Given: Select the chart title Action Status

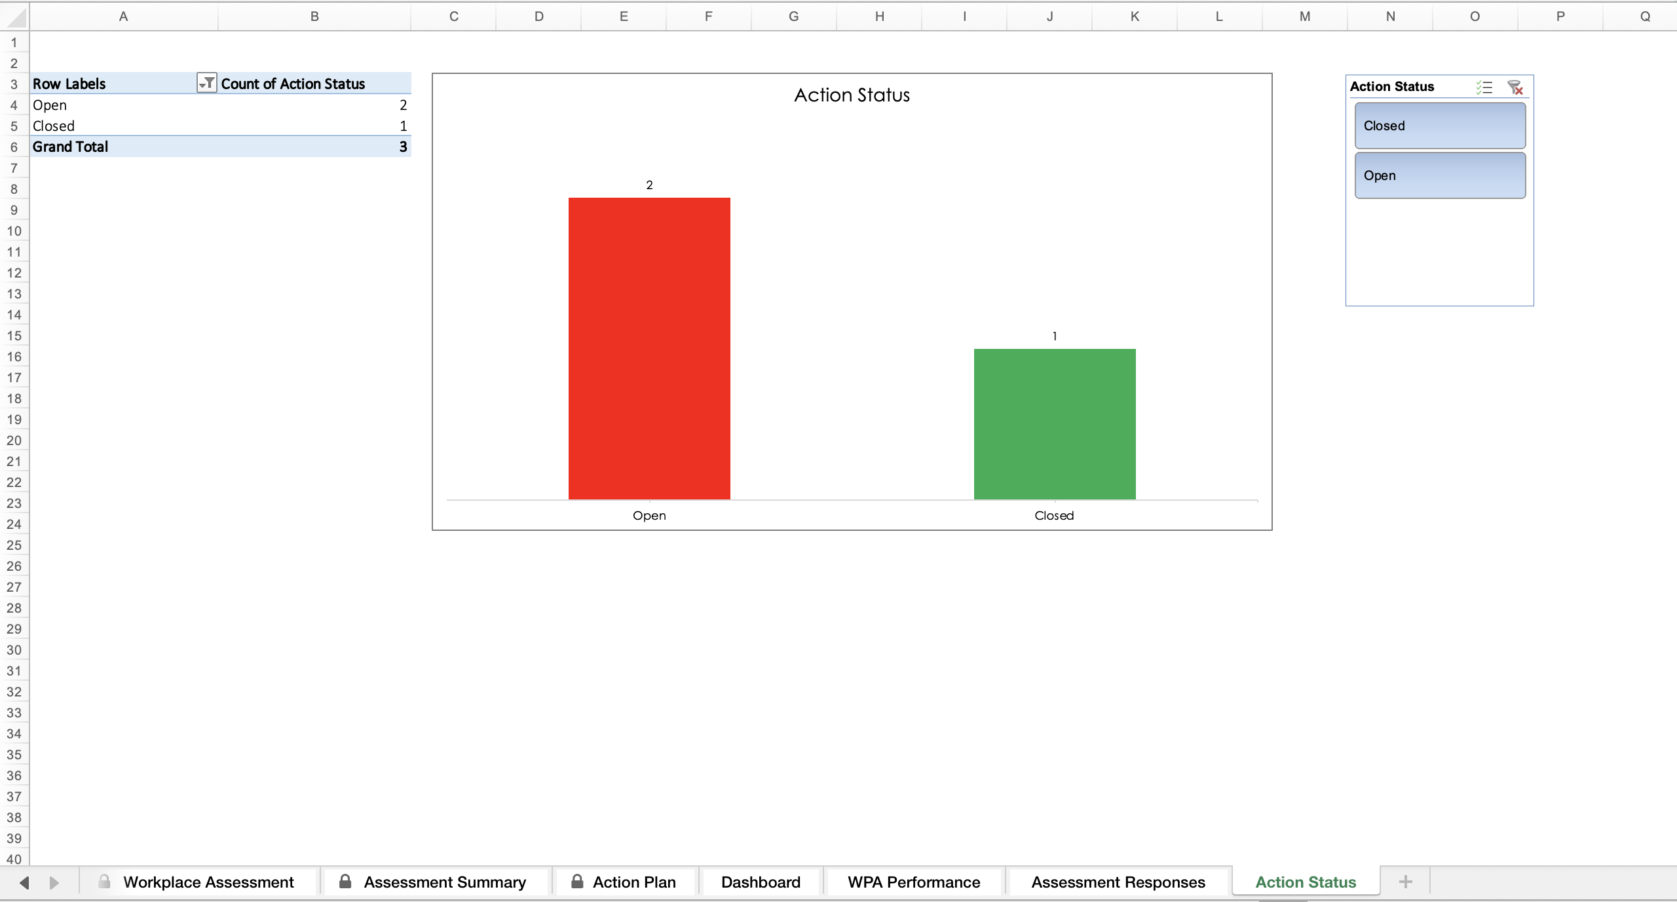Looking at the screenshot, I should click(x=852, y=96).
